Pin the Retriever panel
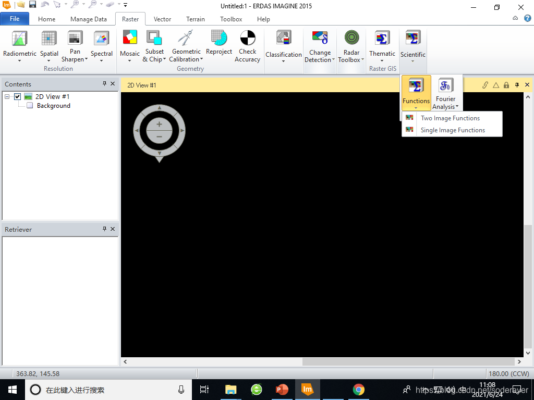This screenshot has width=534, height=400. [x=104, y=229]
